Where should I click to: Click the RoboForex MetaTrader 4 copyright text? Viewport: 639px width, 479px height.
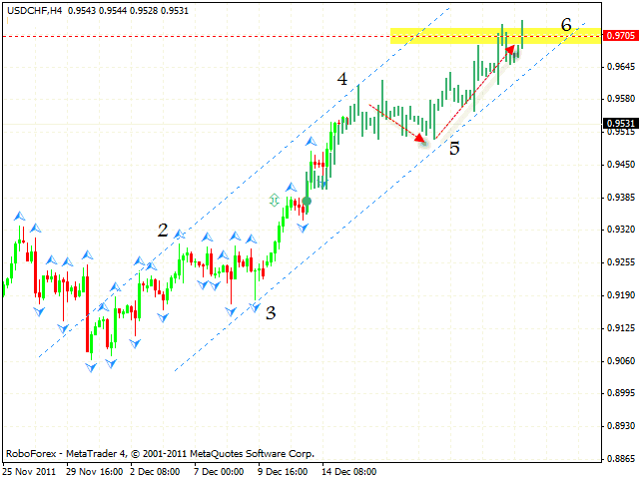coord(160,452)
